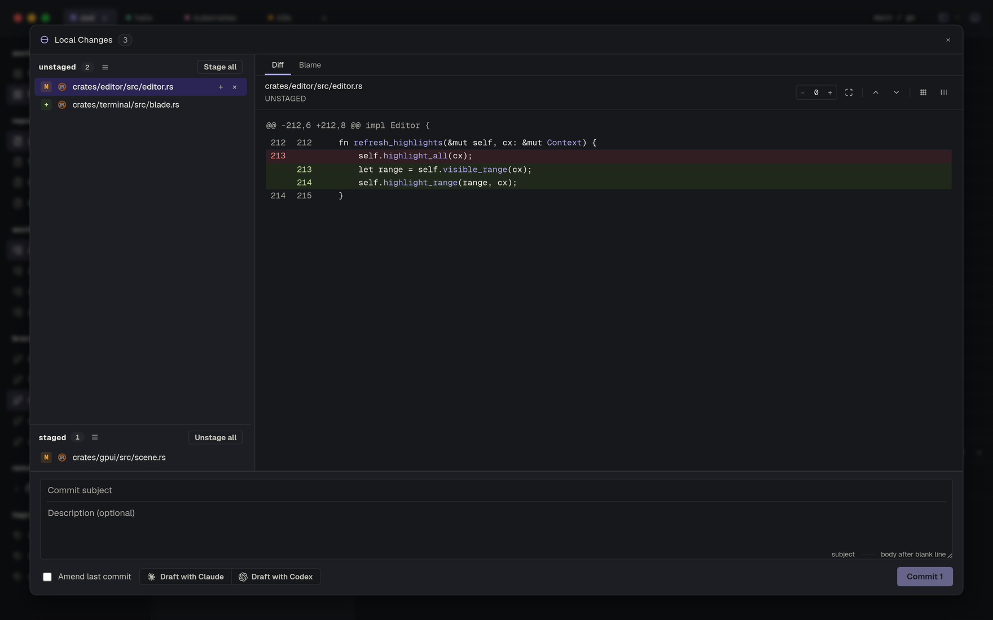
Task: Switch to the Blame tab
Action: coord(310,65)
